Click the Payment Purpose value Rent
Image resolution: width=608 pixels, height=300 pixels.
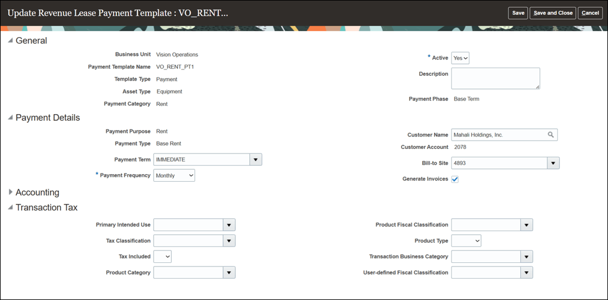tap(162, 131)
